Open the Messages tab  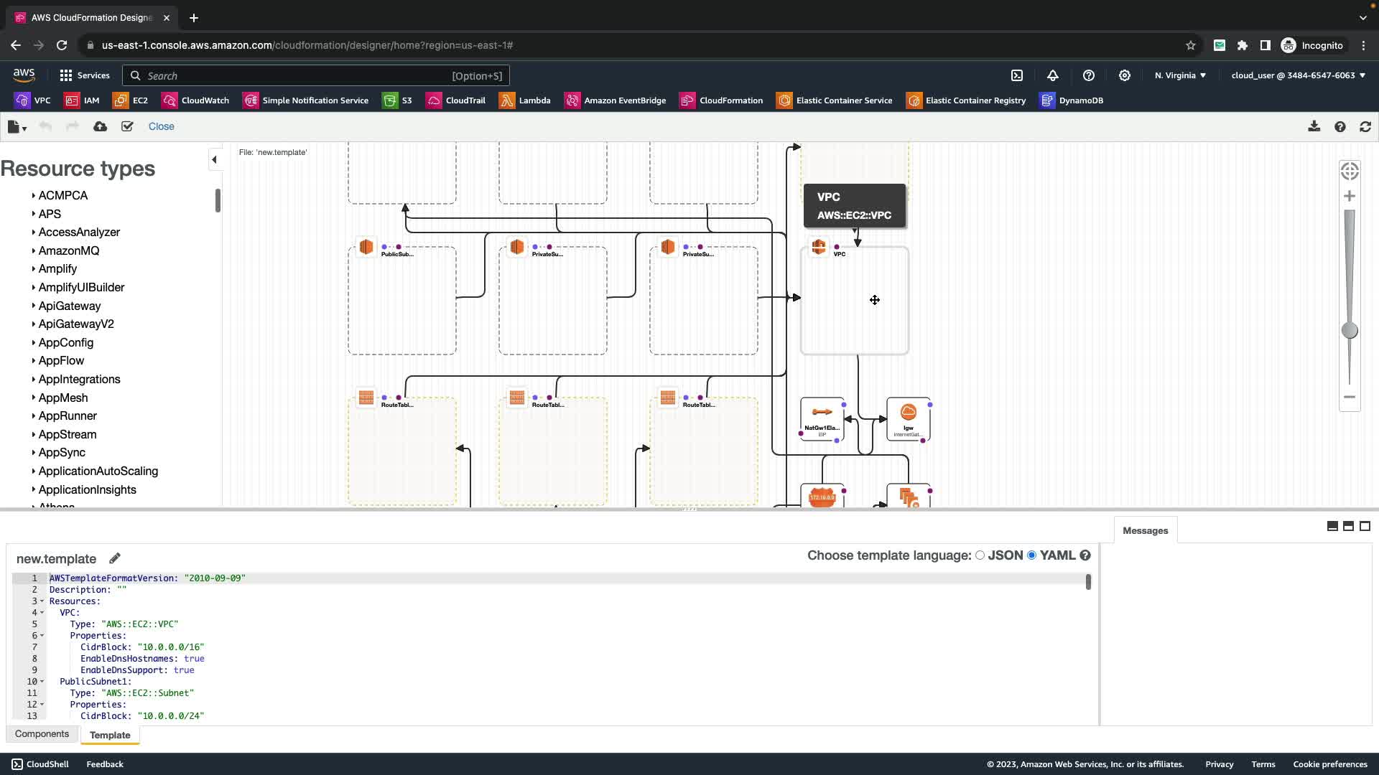pos(1145,531)
